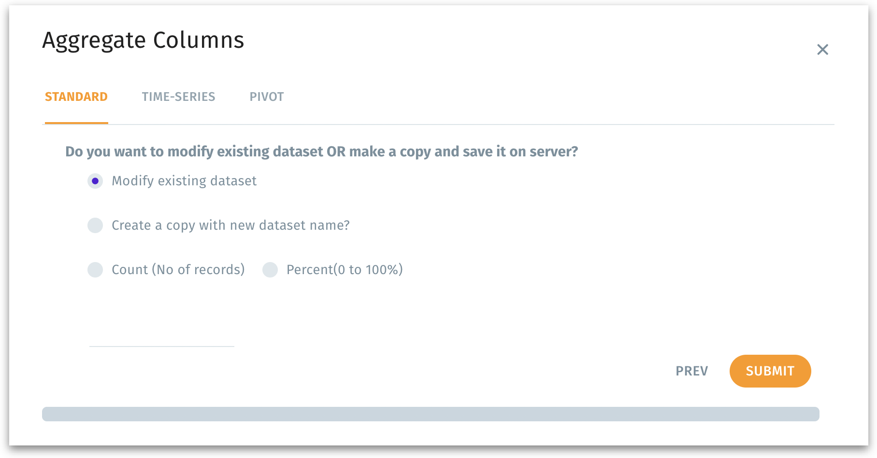Click the "Create a copy with new dataset name?" label
The width and height of the screenshot is (877, 458).
pyautogui.click(x=230, y=225)
